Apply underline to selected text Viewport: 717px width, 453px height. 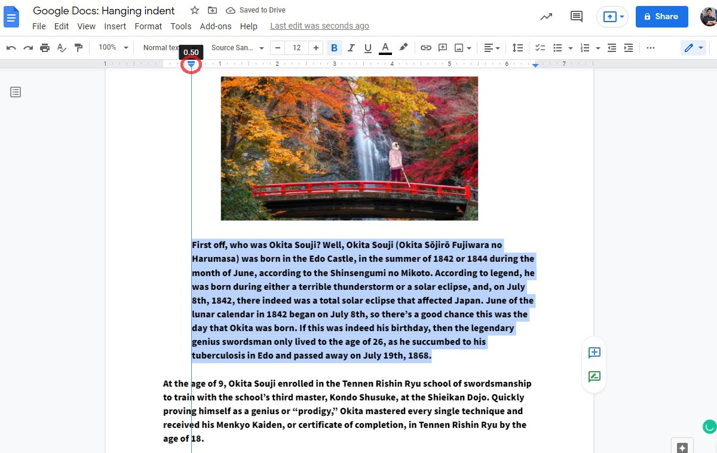coord(367,47)
